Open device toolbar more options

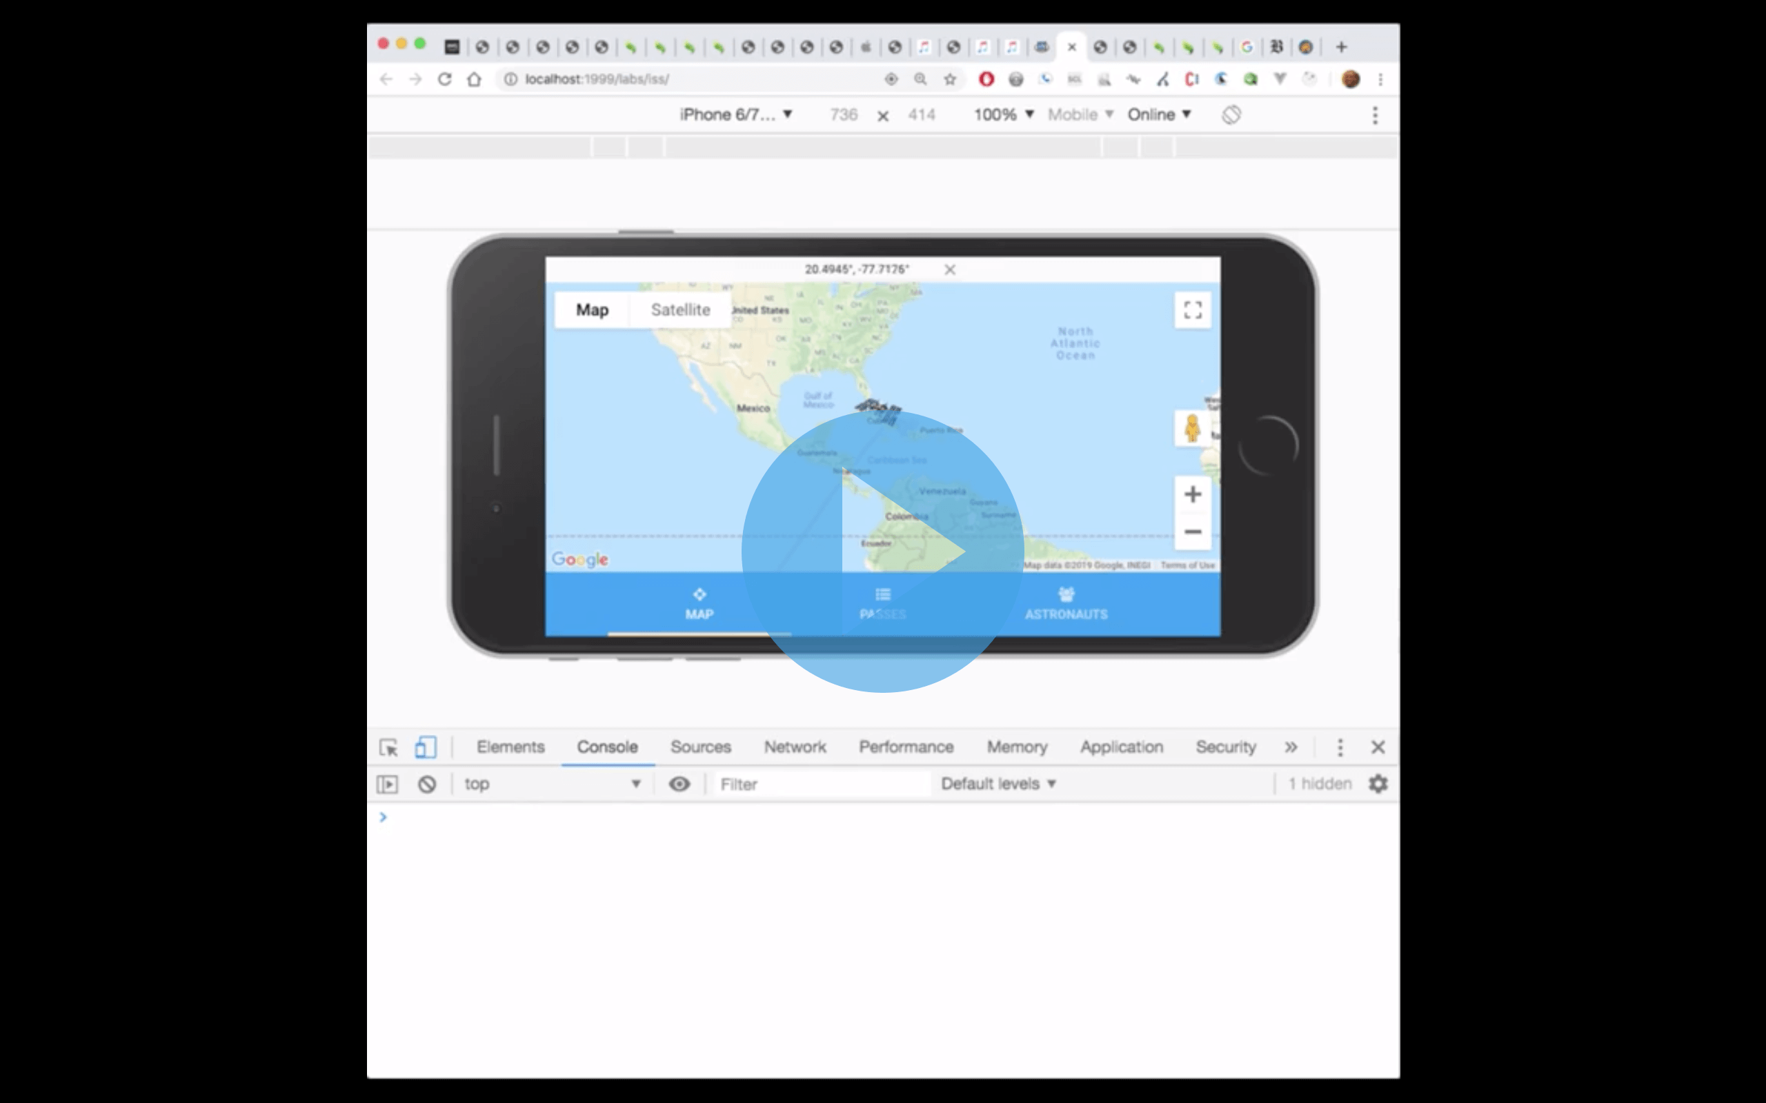pos(1375,114)
